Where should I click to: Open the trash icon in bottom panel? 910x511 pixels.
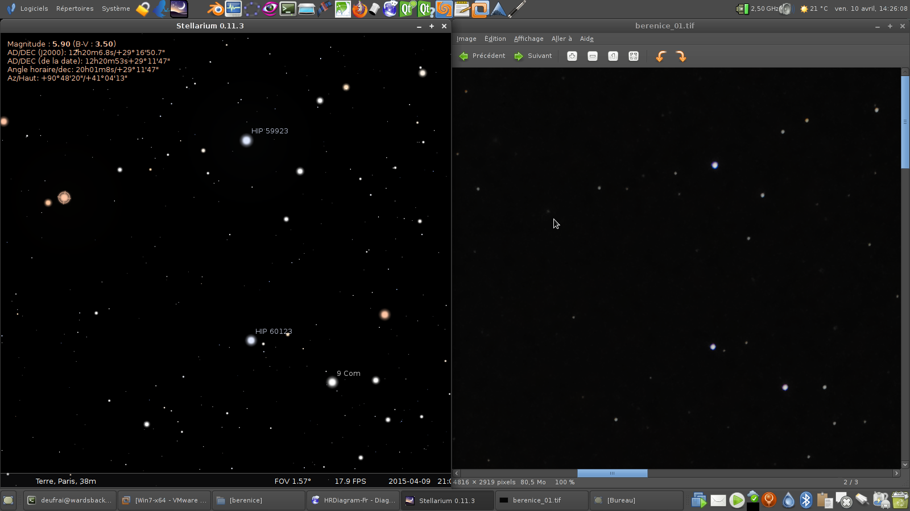pos(900,500)
